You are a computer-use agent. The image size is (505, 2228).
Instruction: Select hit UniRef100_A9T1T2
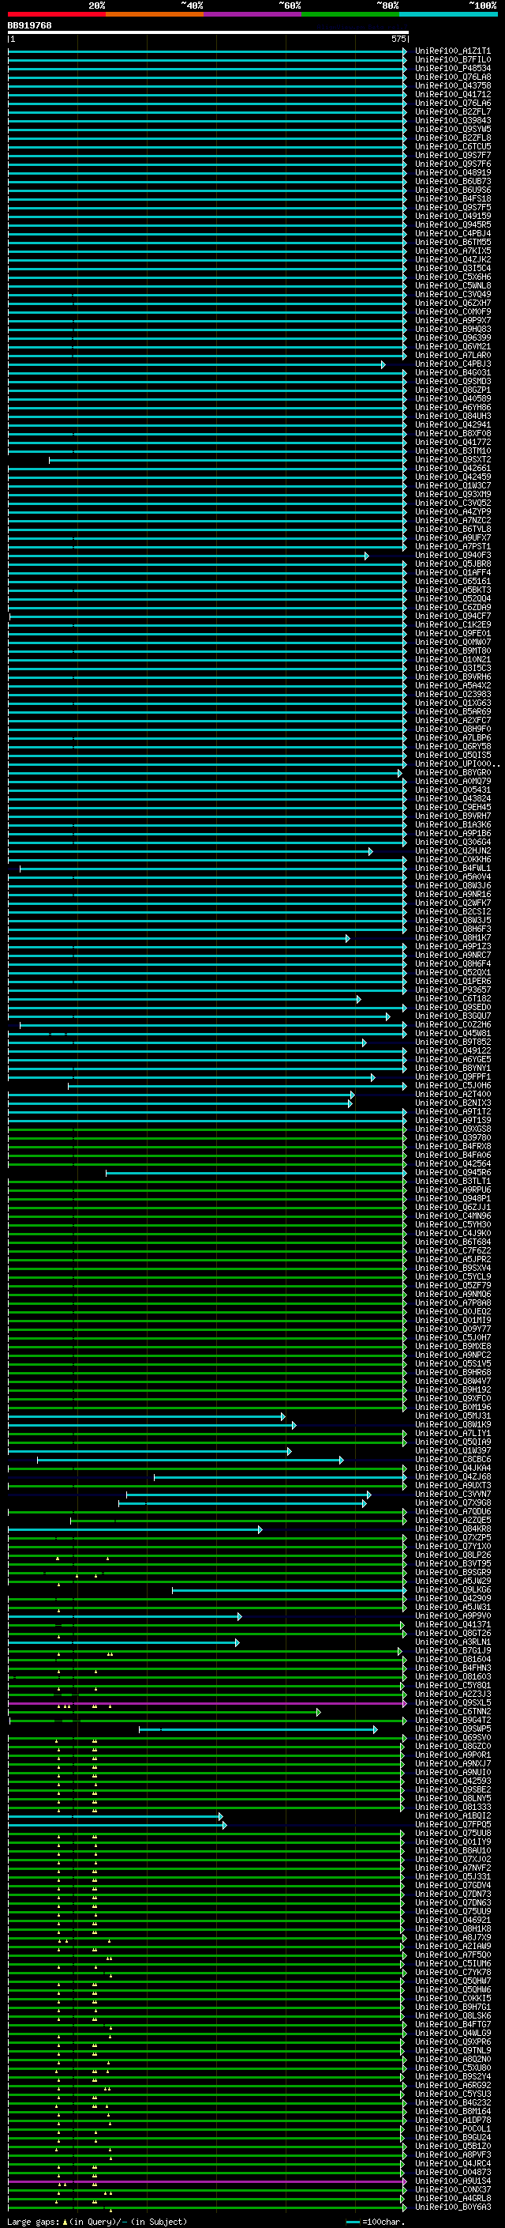pos(452,1111)
